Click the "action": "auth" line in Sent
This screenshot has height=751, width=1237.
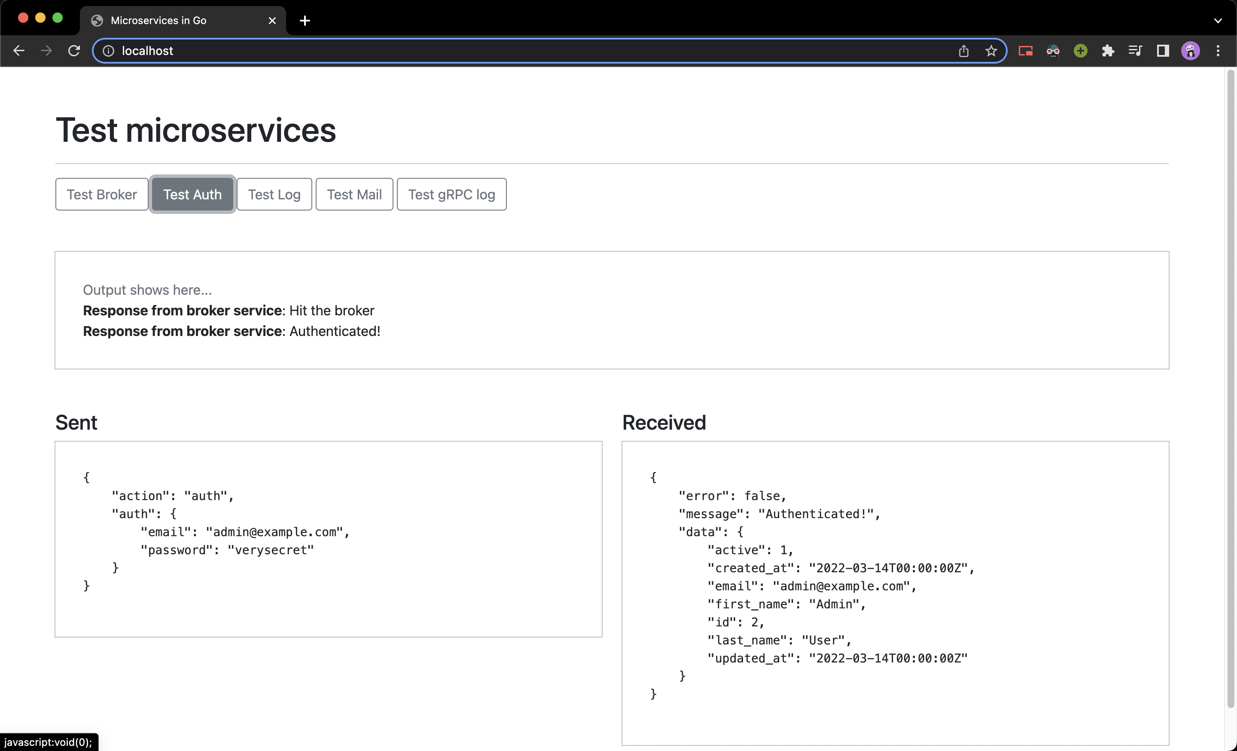173,496
